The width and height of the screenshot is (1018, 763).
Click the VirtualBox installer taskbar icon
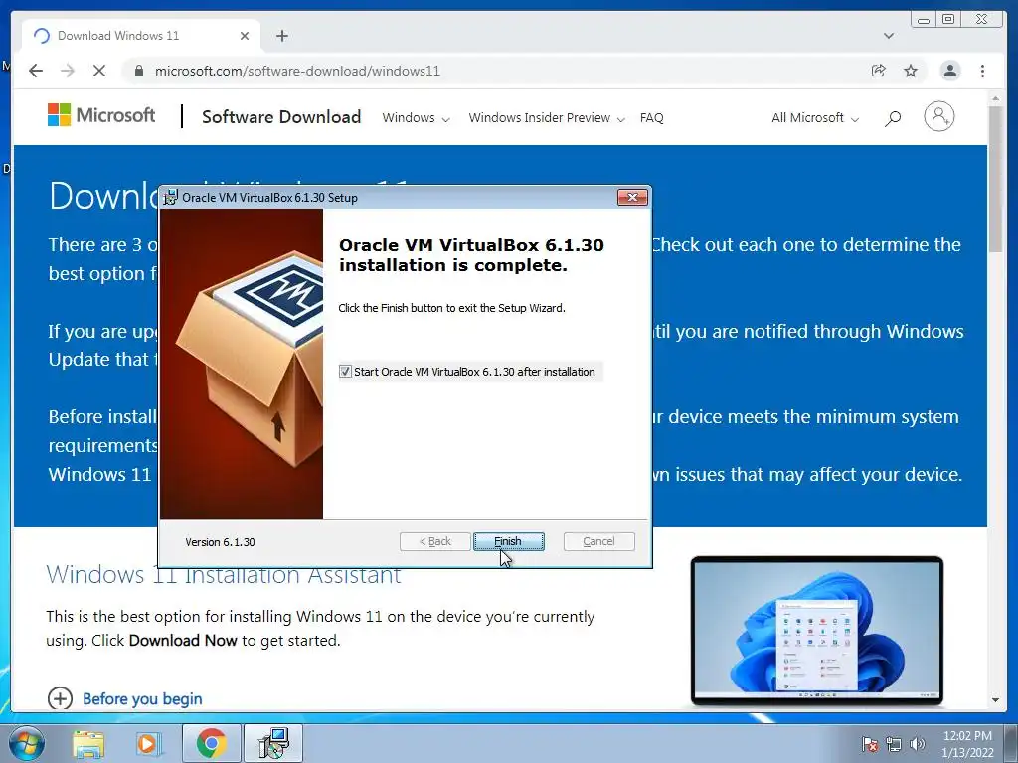[x=272, y=743]
